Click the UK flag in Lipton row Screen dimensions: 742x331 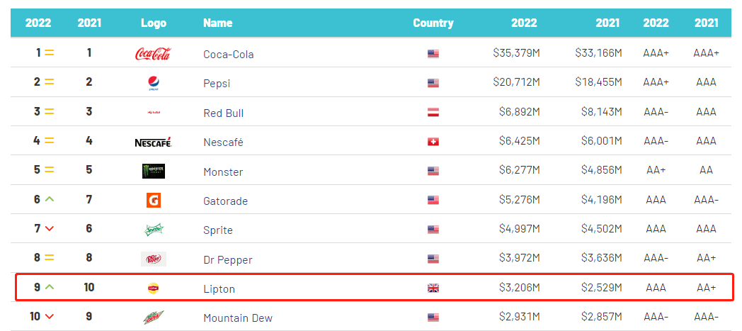pyautogui.click(x=433, y=288)
